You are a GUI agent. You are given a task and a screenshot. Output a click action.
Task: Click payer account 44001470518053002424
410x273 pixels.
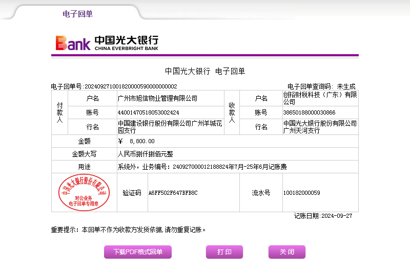click(148, 112)
